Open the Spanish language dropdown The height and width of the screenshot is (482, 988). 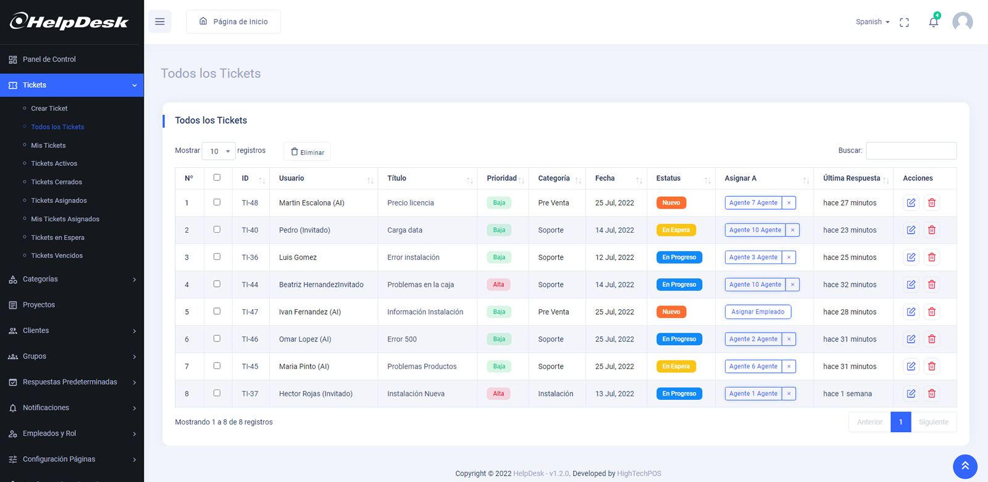(872, 22)
